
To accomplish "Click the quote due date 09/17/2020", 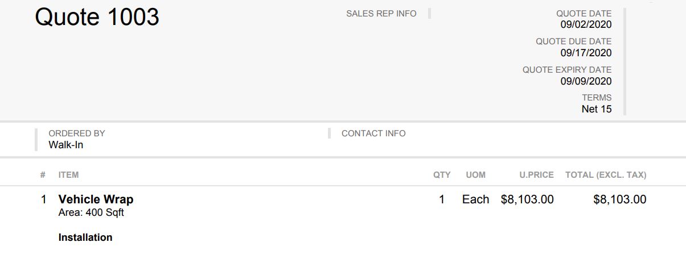I will click(x=586, y=53).
